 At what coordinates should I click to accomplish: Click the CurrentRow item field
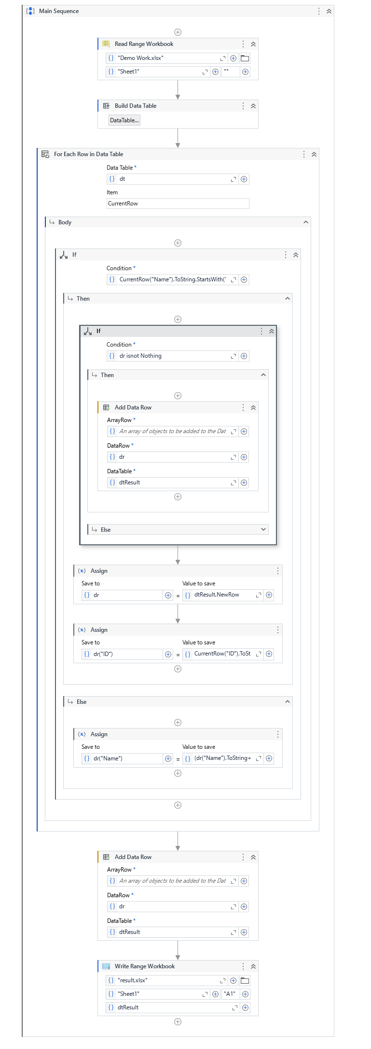178,204
